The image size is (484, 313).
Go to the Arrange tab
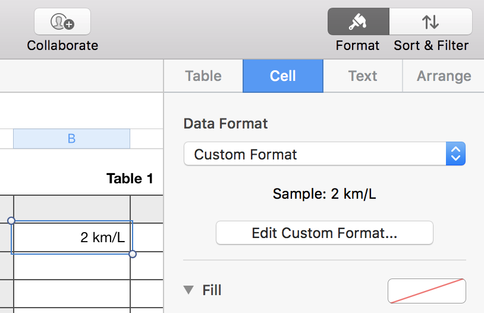[x=444, y=76]
